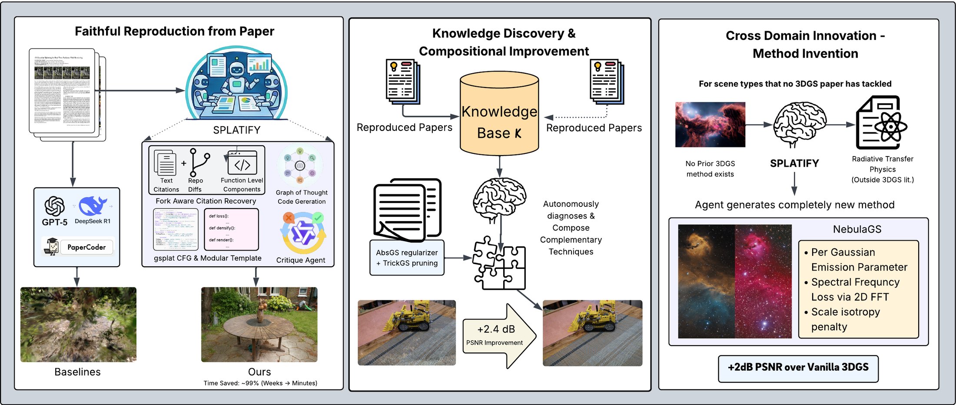The image size is (956, 405).
Task: Open the pink NebulaGS image
Action: pos(763,281)
